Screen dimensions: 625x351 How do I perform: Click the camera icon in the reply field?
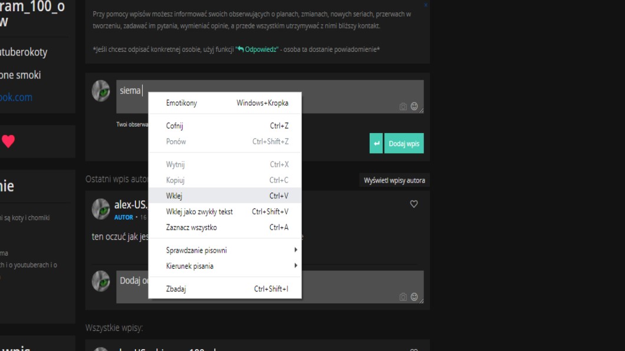[403, 297]
